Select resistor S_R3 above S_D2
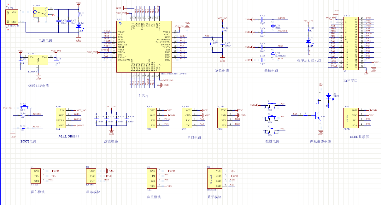381x205 pixels. [309, 30]
